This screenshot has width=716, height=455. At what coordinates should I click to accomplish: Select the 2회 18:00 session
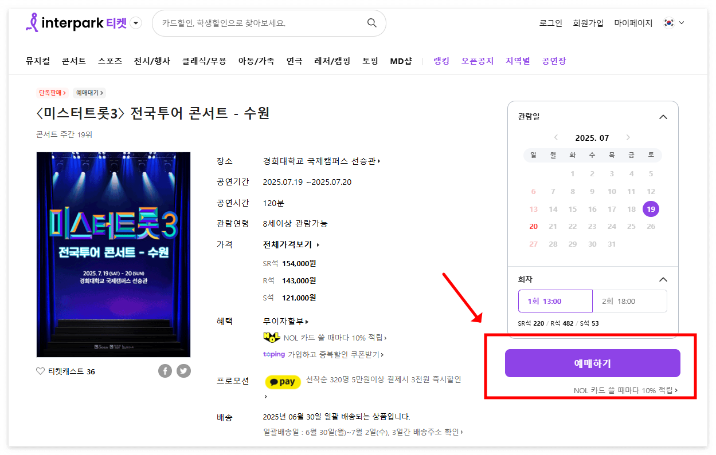click(x=630, y=301)
